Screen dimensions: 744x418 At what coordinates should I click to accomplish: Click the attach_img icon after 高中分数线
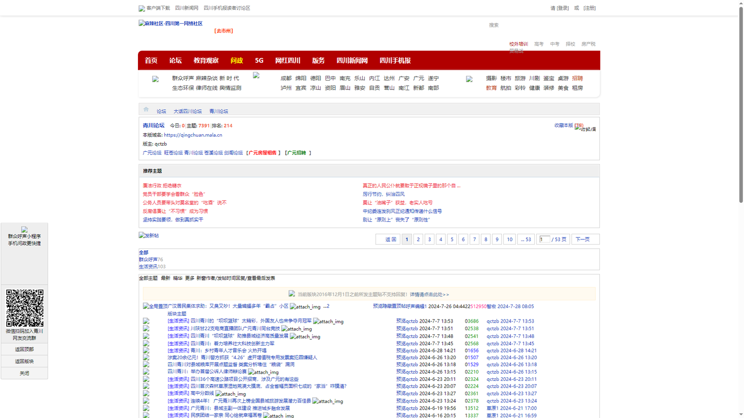point(230,394)
